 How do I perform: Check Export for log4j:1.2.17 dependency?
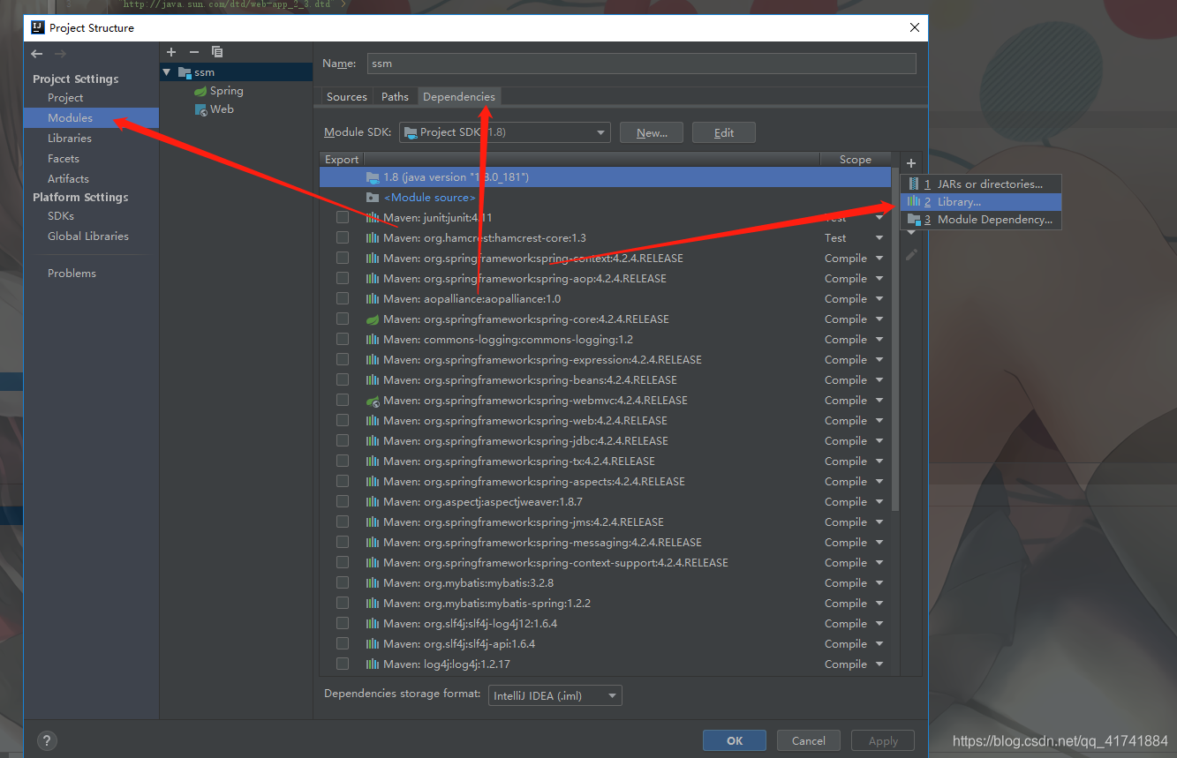[x=343, y=664]
